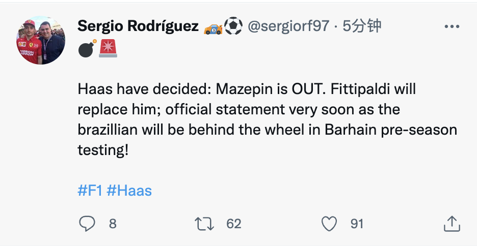Click the like count number 91
Viewport: 477px width, 246px height.
pos(357,224)
